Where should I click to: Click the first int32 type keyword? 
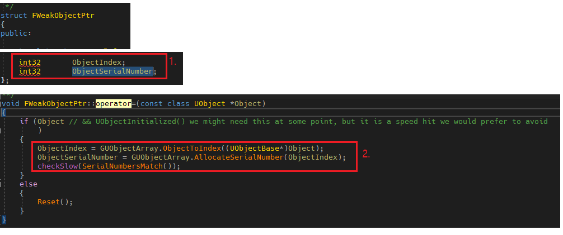point(30,63)
